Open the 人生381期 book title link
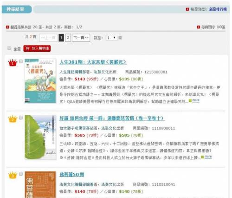 click(x=93, y=62)
